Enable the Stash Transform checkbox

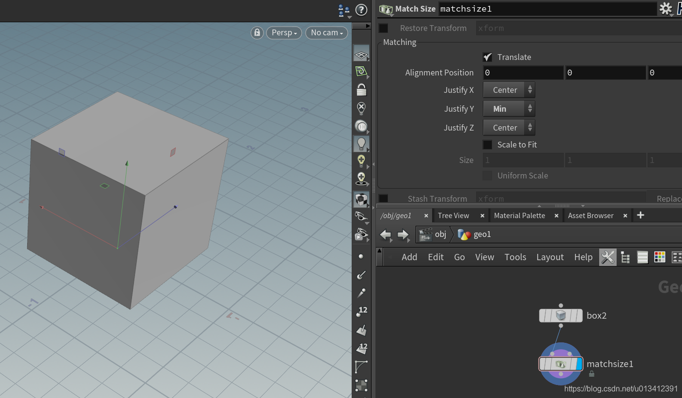(383, 198)
